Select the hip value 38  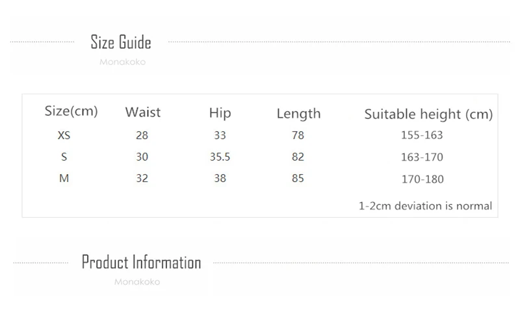coord(220,178)
